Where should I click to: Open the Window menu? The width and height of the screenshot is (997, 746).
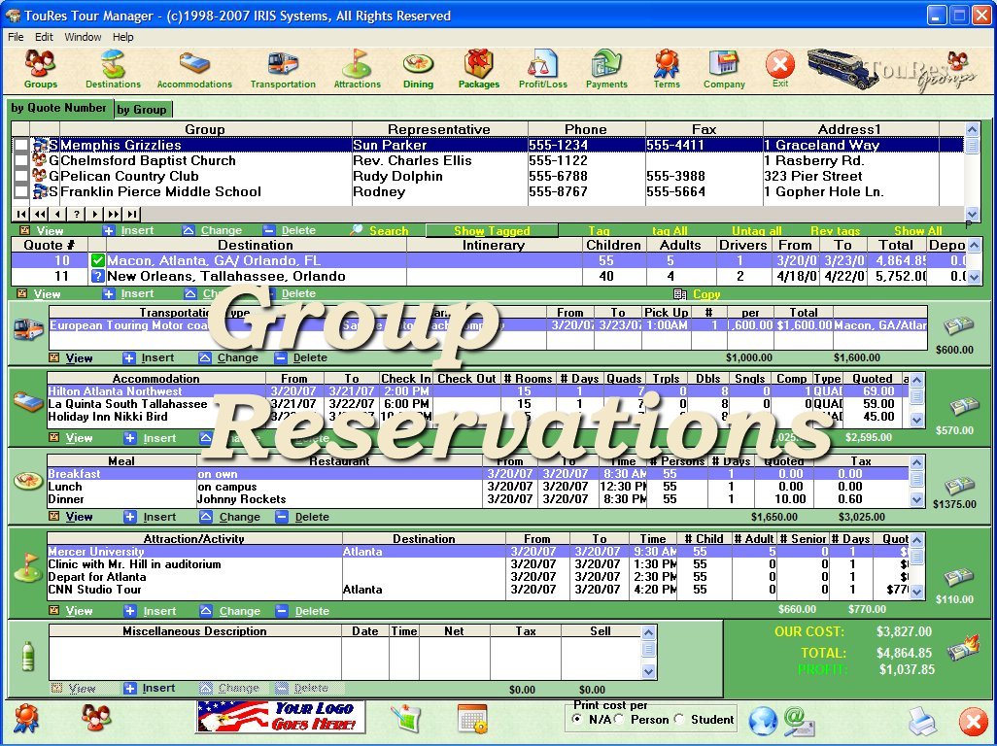[83, 37]
